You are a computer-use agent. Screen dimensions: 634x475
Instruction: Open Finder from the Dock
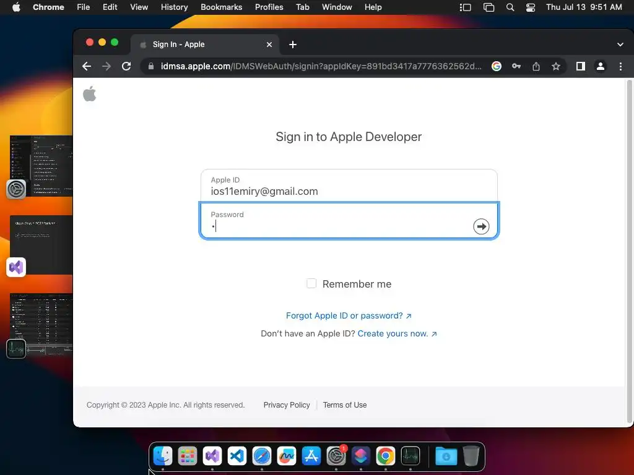pos(163,456)
